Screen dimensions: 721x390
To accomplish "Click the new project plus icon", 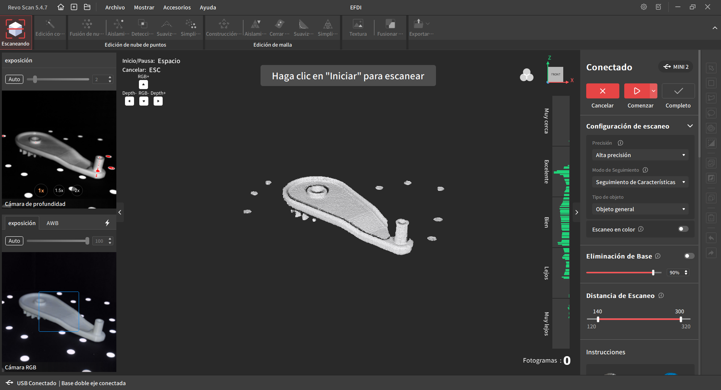I will point(74,7).
